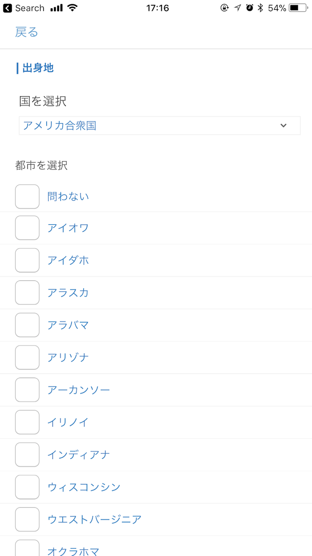Click the chevron arrow of country selector
Image resolution: width=312 pixels, height=556 pixels.
pyautogui.click(x=284, y=126)
